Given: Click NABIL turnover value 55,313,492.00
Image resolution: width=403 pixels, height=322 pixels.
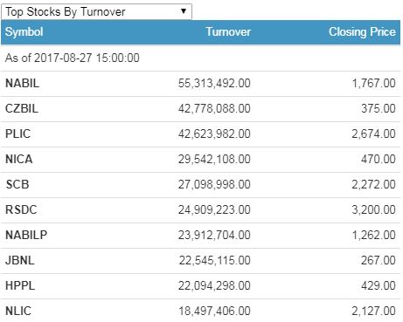Looking at the screenshot, I should tap(214, 84).
